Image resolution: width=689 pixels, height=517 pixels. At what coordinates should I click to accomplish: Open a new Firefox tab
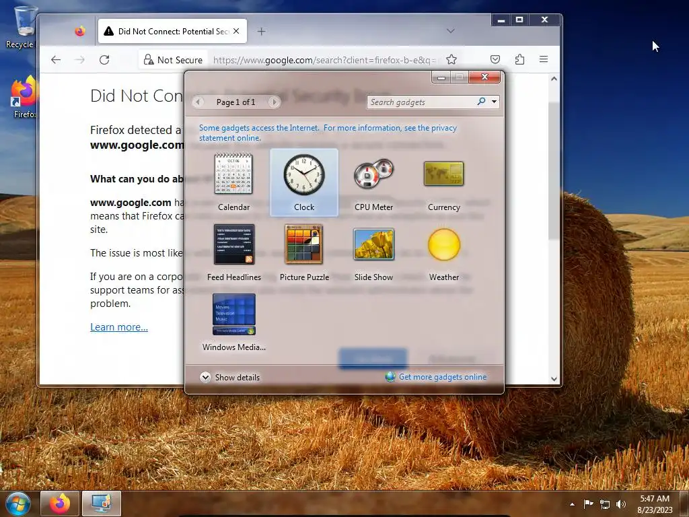click(262, 31)
